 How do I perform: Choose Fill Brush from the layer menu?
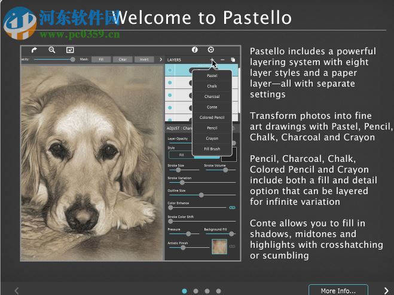pyautogui.click(x=212, y=149)
